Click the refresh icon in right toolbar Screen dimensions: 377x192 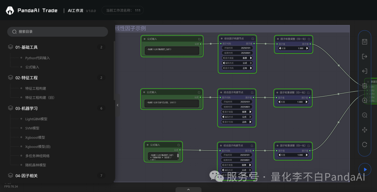point(364,145)
